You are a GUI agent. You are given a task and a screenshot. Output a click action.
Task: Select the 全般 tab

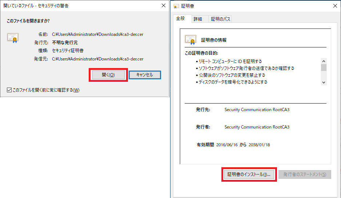(181, 18)
